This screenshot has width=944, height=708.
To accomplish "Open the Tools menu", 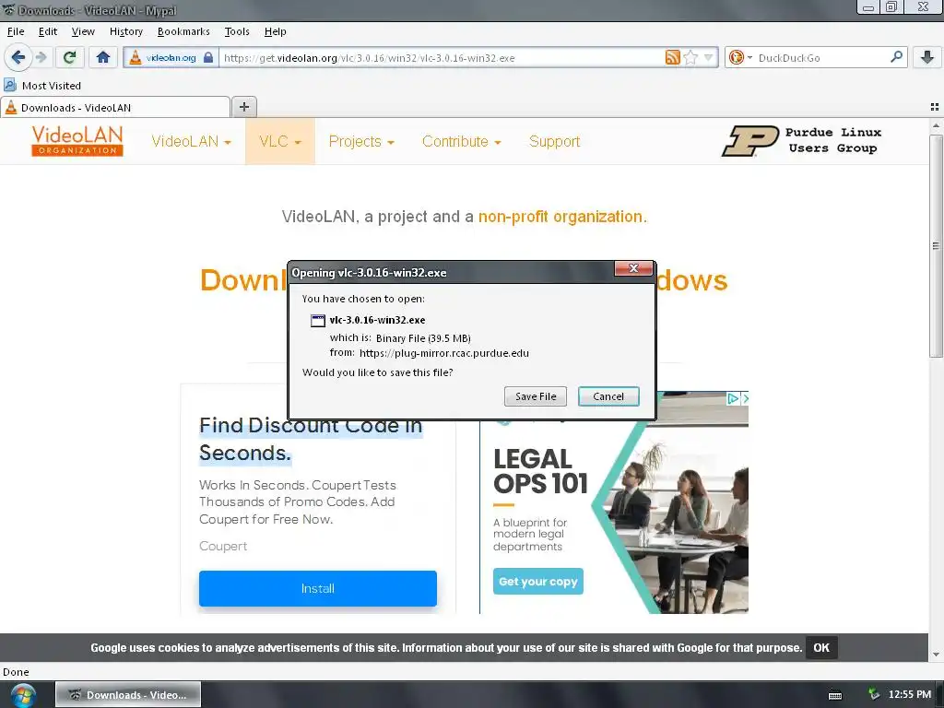I will 237,31.
